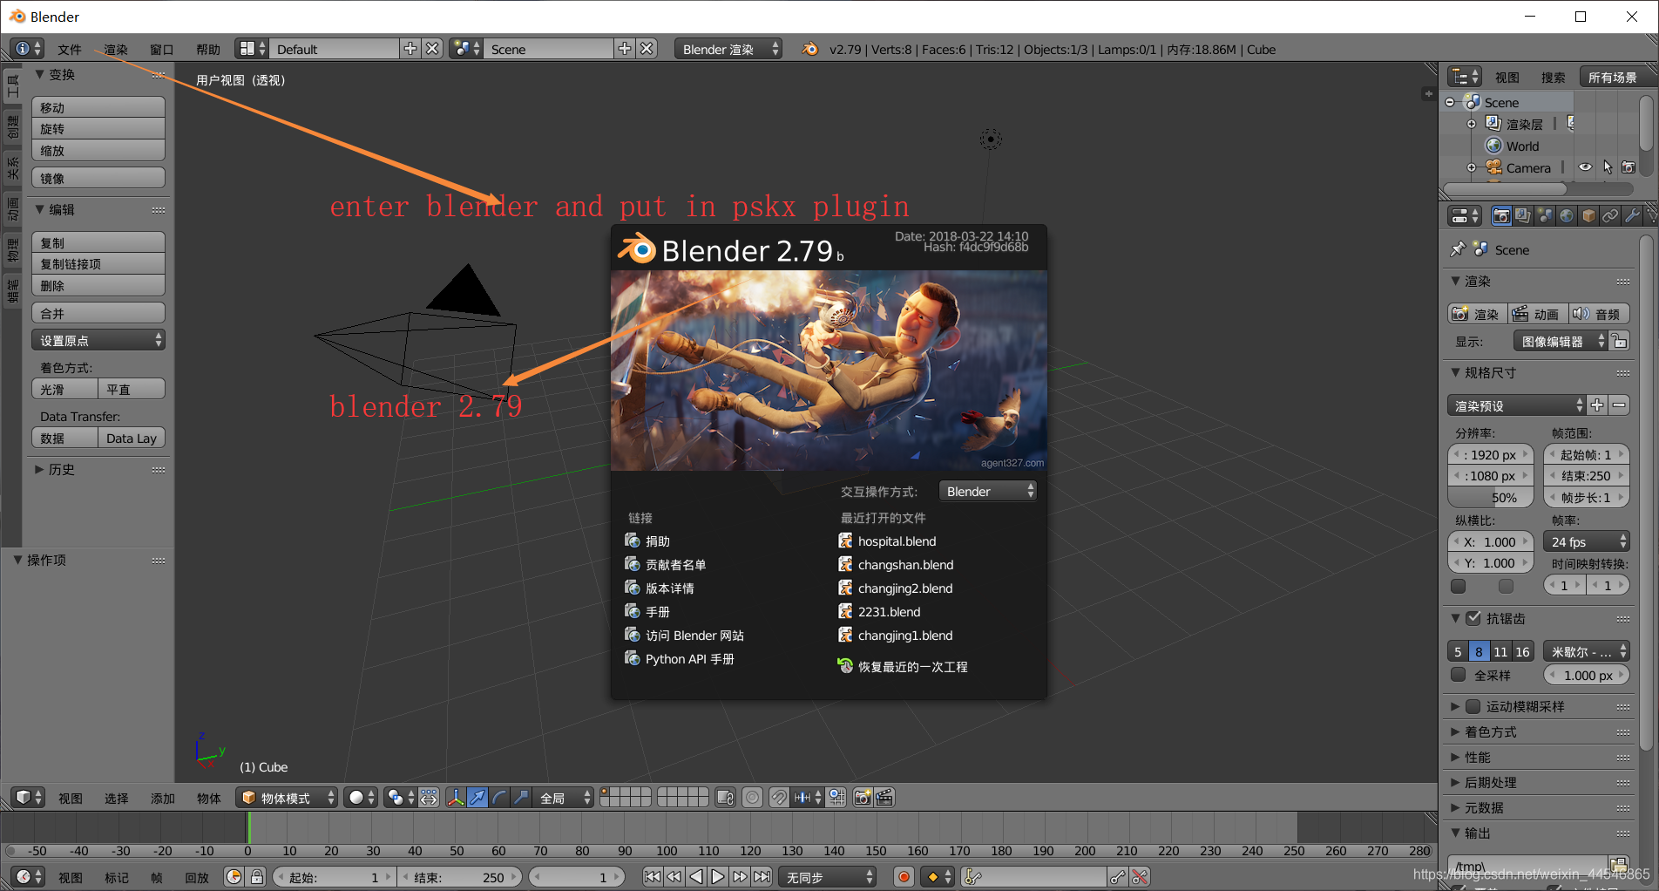
Task: Open the Add (添加) menu in 3D view header
Action: tap(163, 799)
